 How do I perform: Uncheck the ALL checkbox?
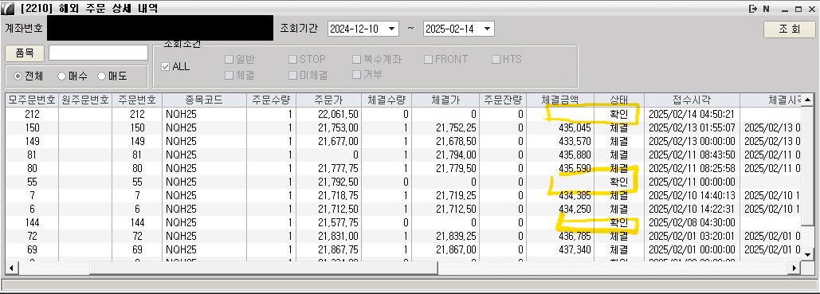[x=166, y=67]
